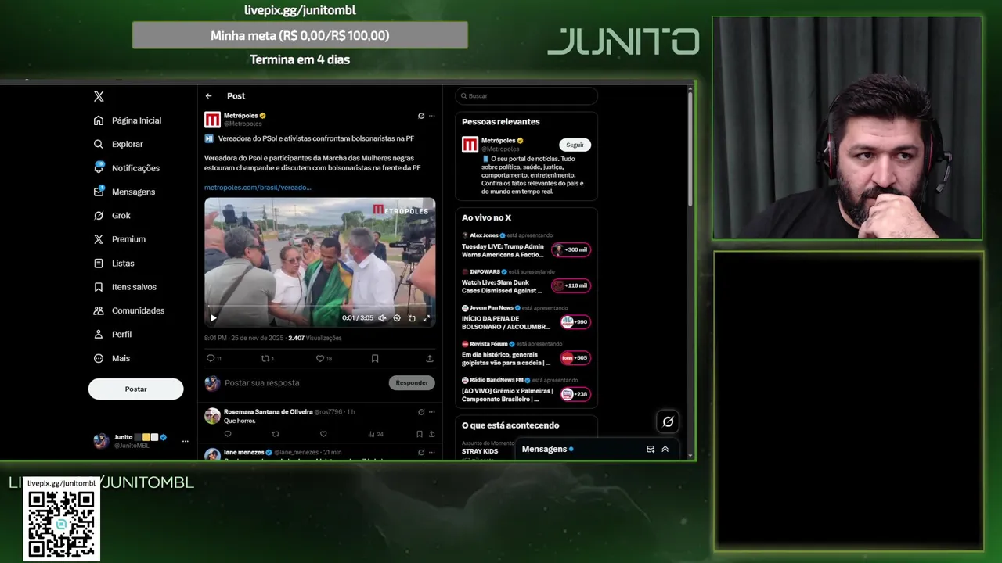Screen dimensions: 1002x563
Task: Mute the video sound
Action: [382, 318]
